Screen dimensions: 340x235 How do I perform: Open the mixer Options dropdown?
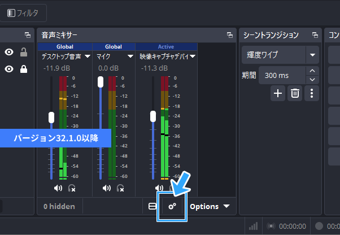(x=210, y=206)
